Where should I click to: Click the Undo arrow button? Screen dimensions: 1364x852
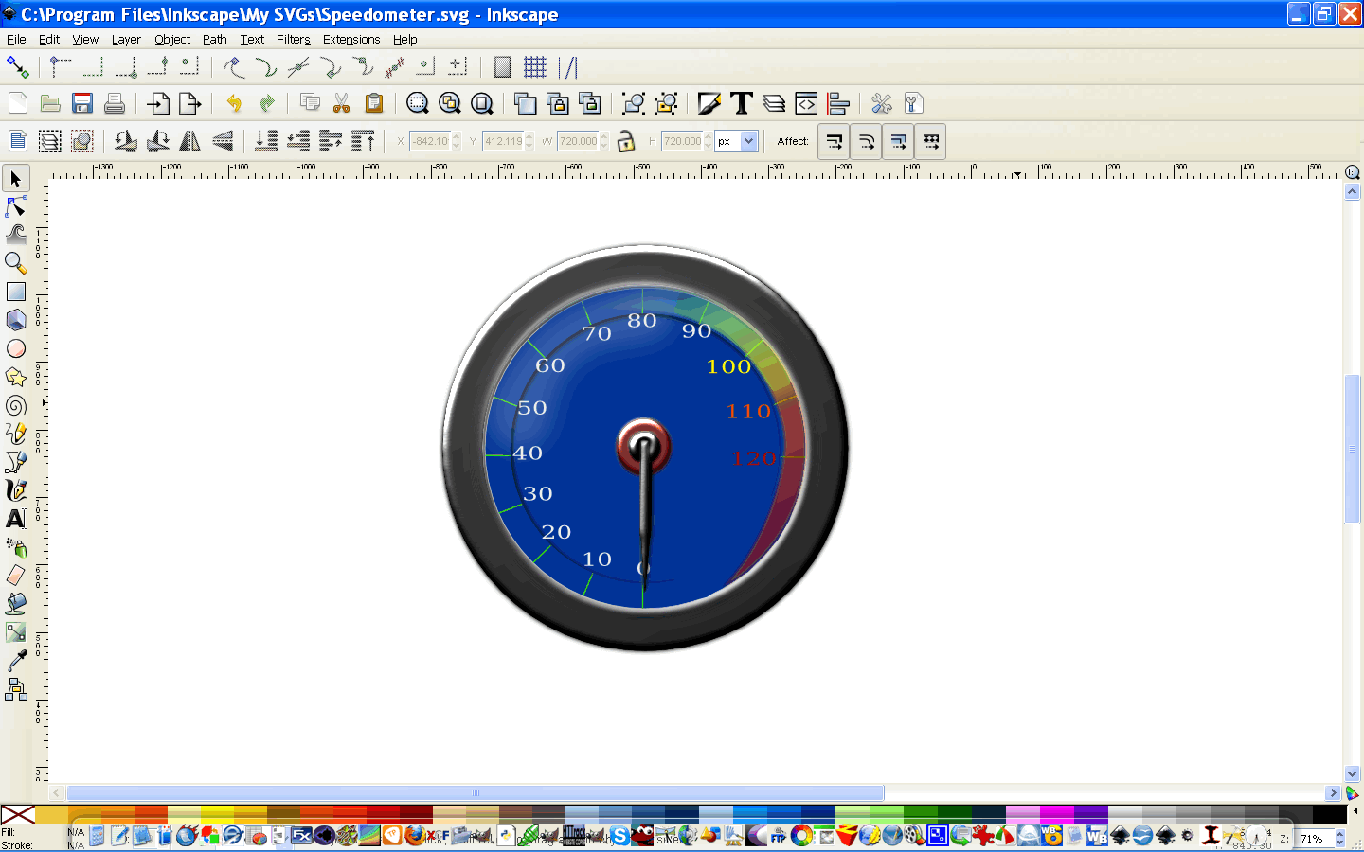(x=234, y=103)
